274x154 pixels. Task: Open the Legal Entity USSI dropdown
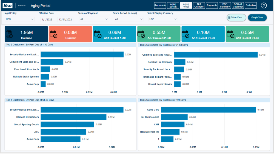click(19, 19)
